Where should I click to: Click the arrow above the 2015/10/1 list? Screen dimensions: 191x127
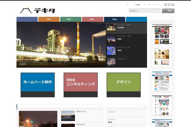click(x=144, y=107)
